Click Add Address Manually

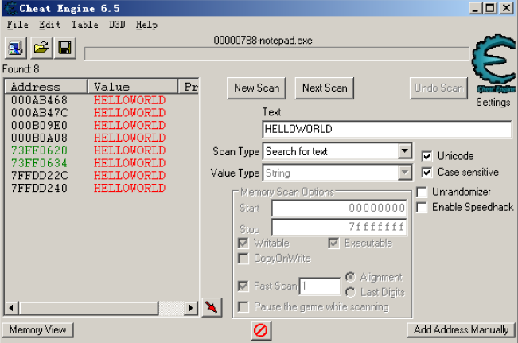(461, 330)
